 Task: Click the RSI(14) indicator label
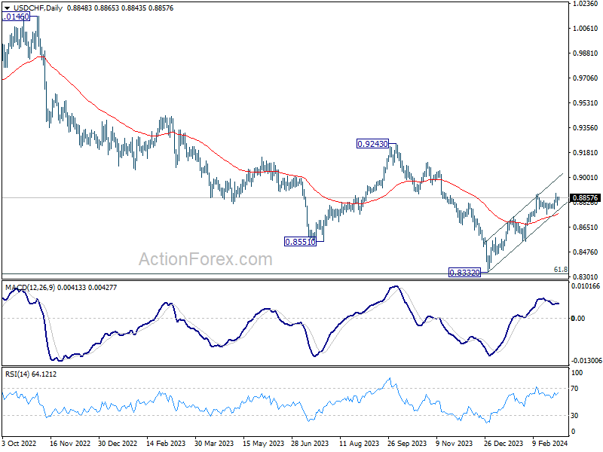point(17,374)
